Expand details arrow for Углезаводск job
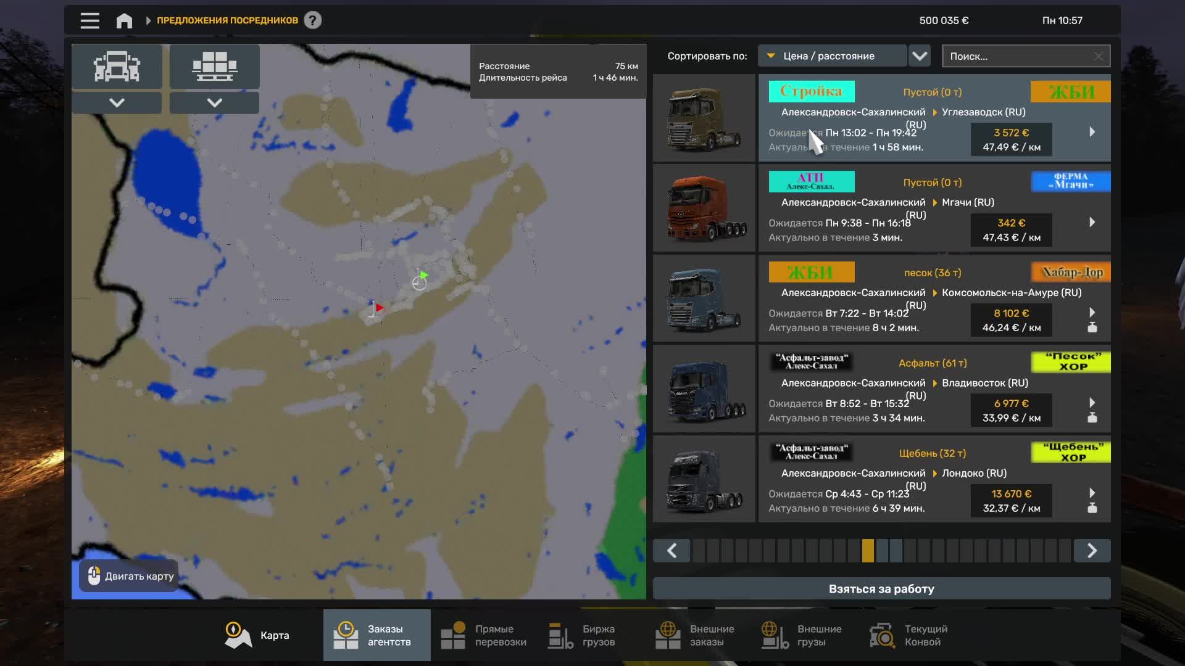 coord(1092,132)
